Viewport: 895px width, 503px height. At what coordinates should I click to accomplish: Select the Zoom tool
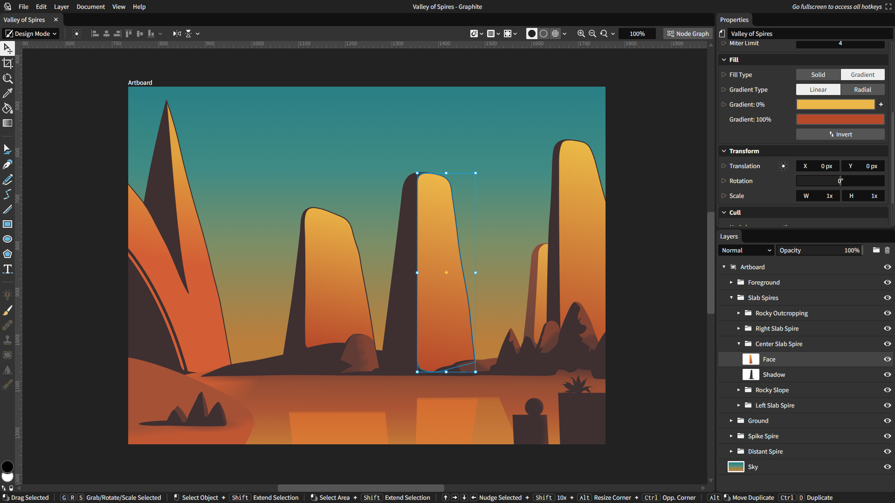tap(8, 78)
